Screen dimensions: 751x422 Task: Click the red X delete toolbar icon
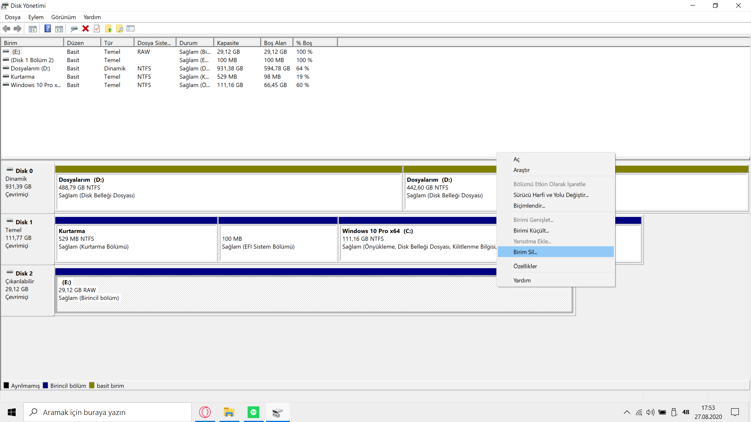86,29
